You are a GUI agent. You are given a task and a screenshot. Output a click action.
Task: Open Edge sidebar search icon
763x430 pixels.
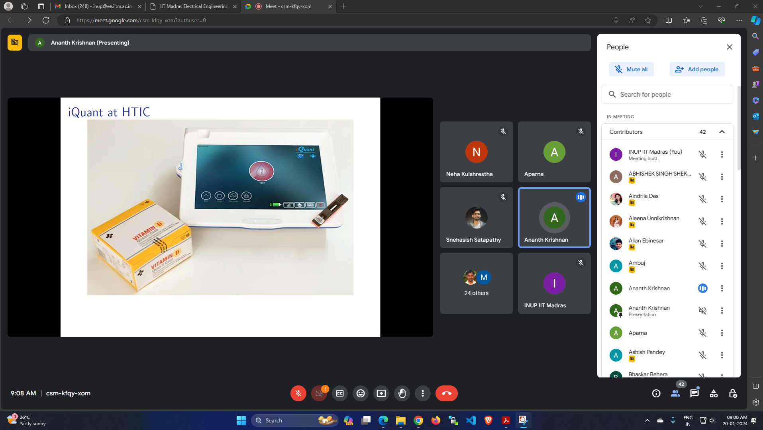click(x=755, y=36)
